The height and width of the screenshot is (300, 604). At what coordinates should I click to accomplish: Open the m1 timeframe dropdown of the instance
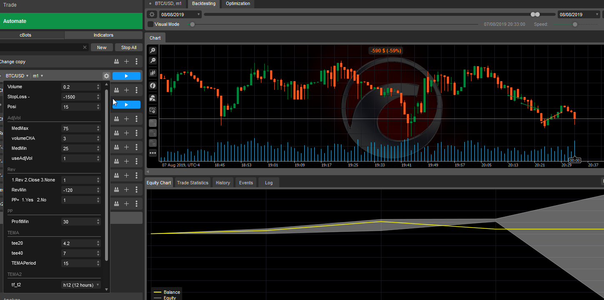tap(38, 76)
